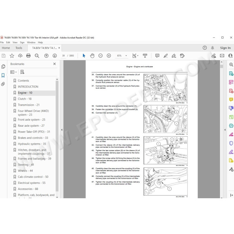
Task: Click the bookmarks panel scroll down arrow
Action: [x=57, y=197]
